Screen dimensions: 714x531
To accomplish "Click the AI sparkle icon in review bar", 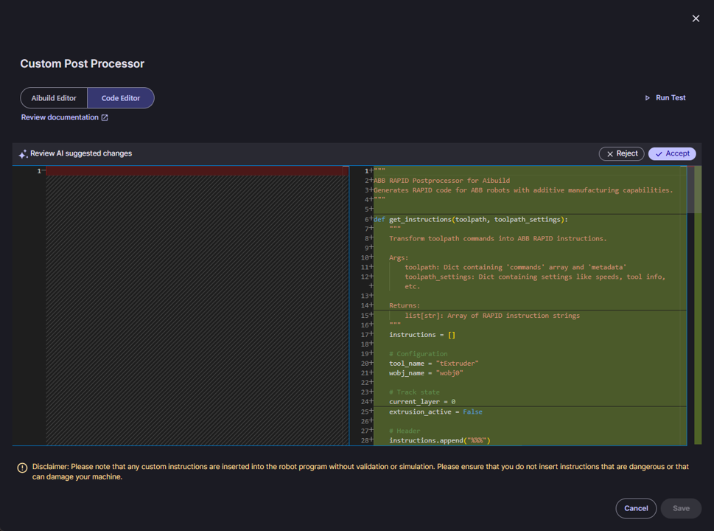I will coord(23,154).
